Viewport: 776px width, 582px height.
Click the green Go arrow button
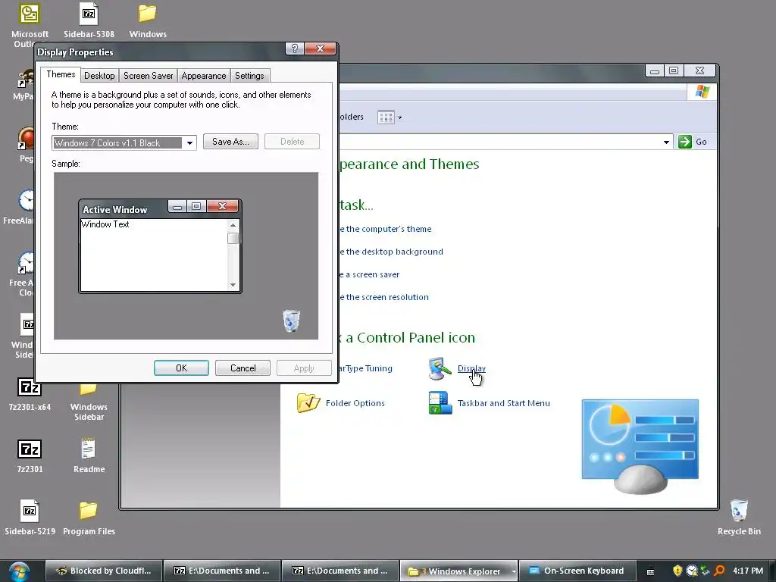685,142
